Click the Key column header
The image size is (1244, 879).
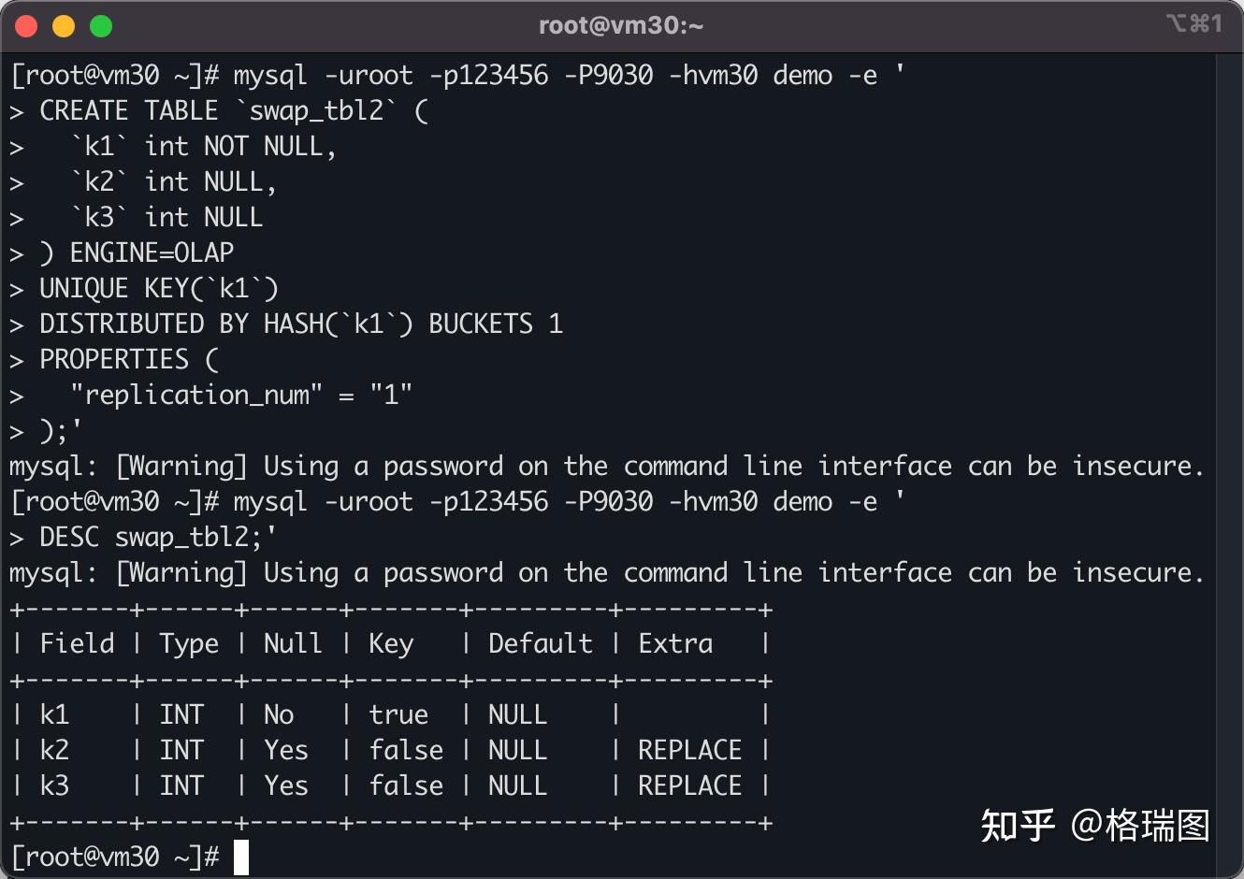pyautogui.click(x=391, y=644)
